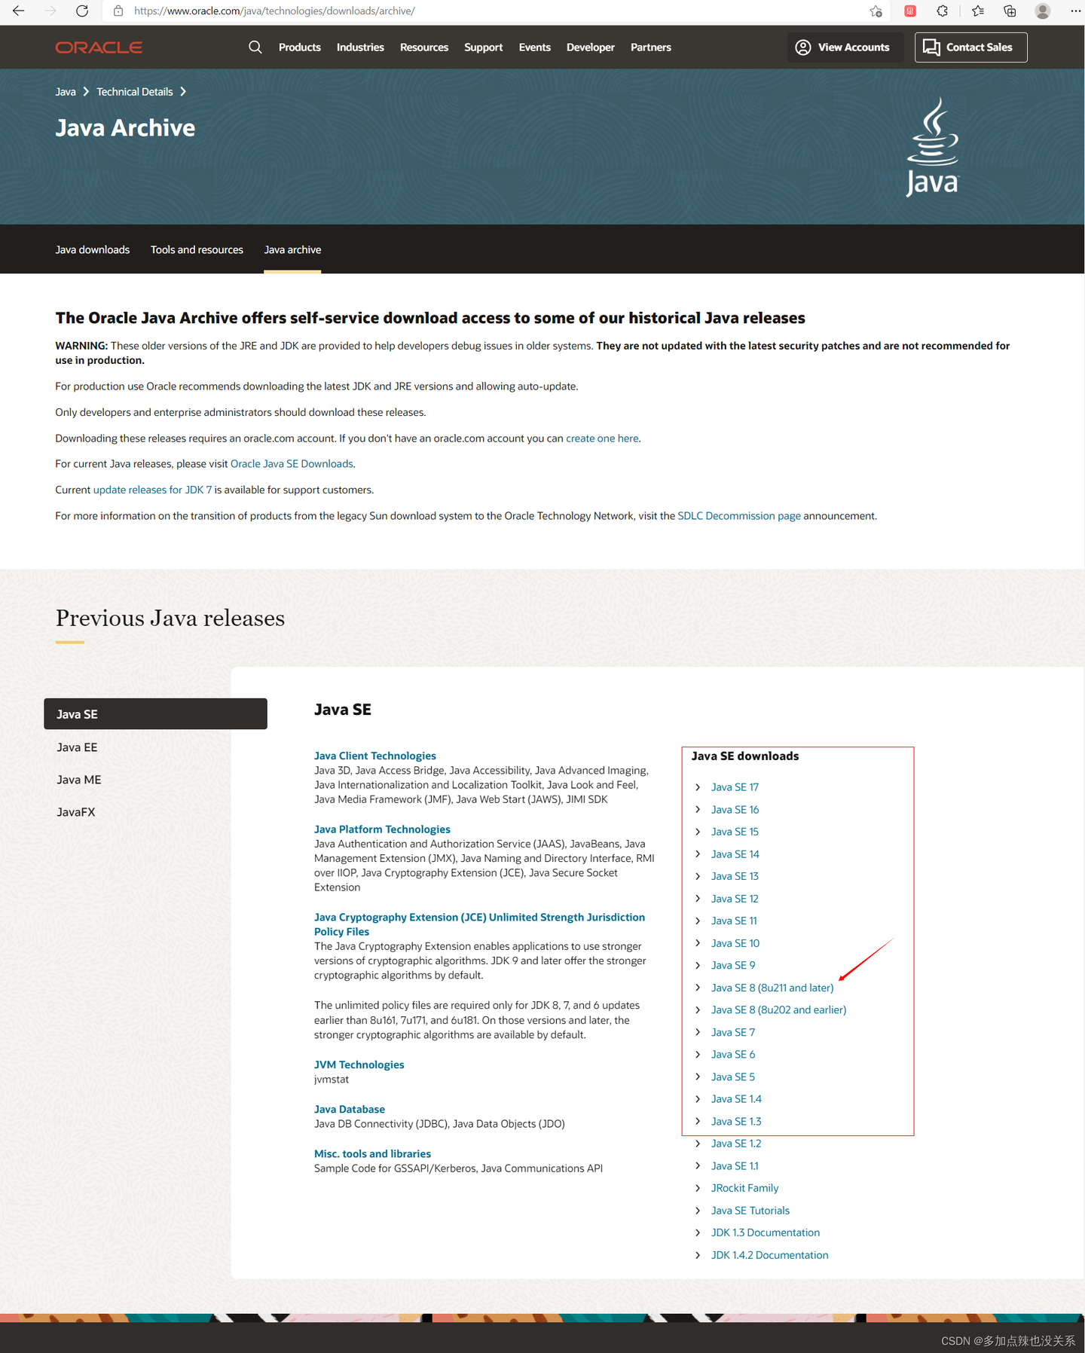
Task: Open Java SE 8 (8u211 and later) link
Action: click(772, 988)
